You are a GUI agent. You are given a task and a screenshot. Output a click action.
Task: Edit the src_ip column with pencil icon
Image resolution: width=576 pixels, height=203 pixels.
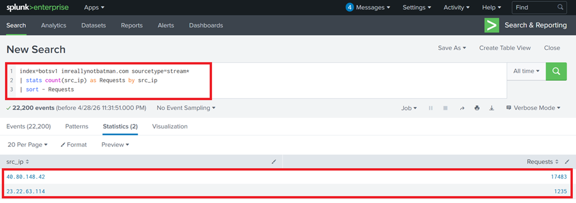(274, 162)
